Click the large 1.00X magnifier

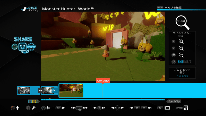[x=183, y=22]
